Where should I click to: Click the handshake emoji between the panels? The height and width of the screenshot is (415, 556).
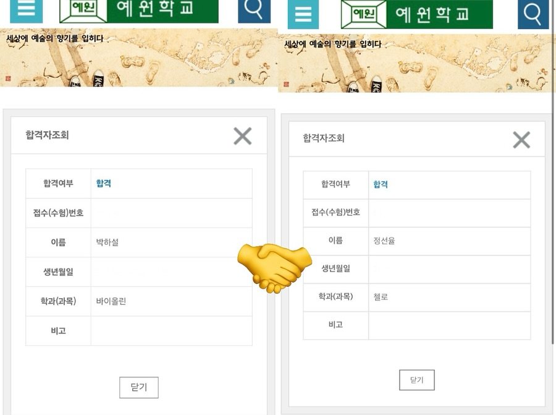[274, 268]
